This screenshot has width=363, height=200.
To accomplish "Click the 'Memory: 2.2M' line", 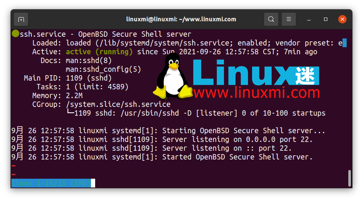I will click(x=57, y=96).
